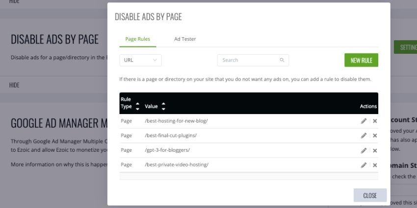The height and width of the screenshot is (208, 417).
Task: Edit the /best-final-cut-plugins/ rule with the pencil icon
Action: pos(364,136)
